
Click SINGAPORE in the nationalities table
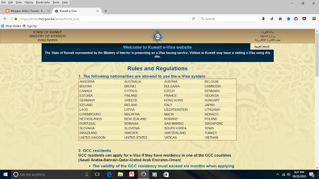pos(214,124)
